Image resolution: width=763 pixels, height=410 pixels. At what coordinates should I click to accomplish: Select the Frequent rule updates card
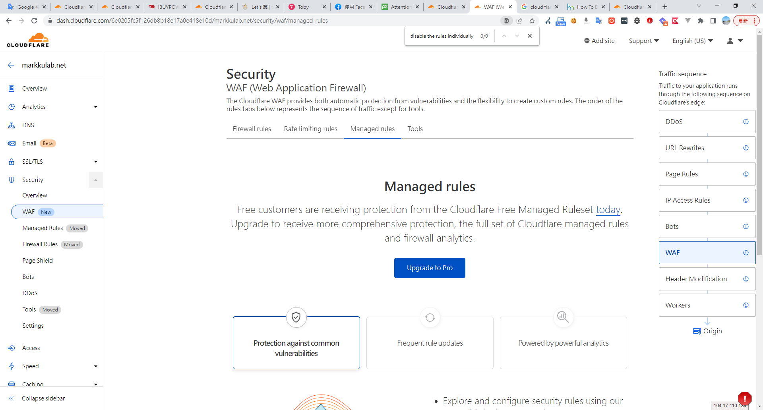point(430,342)
